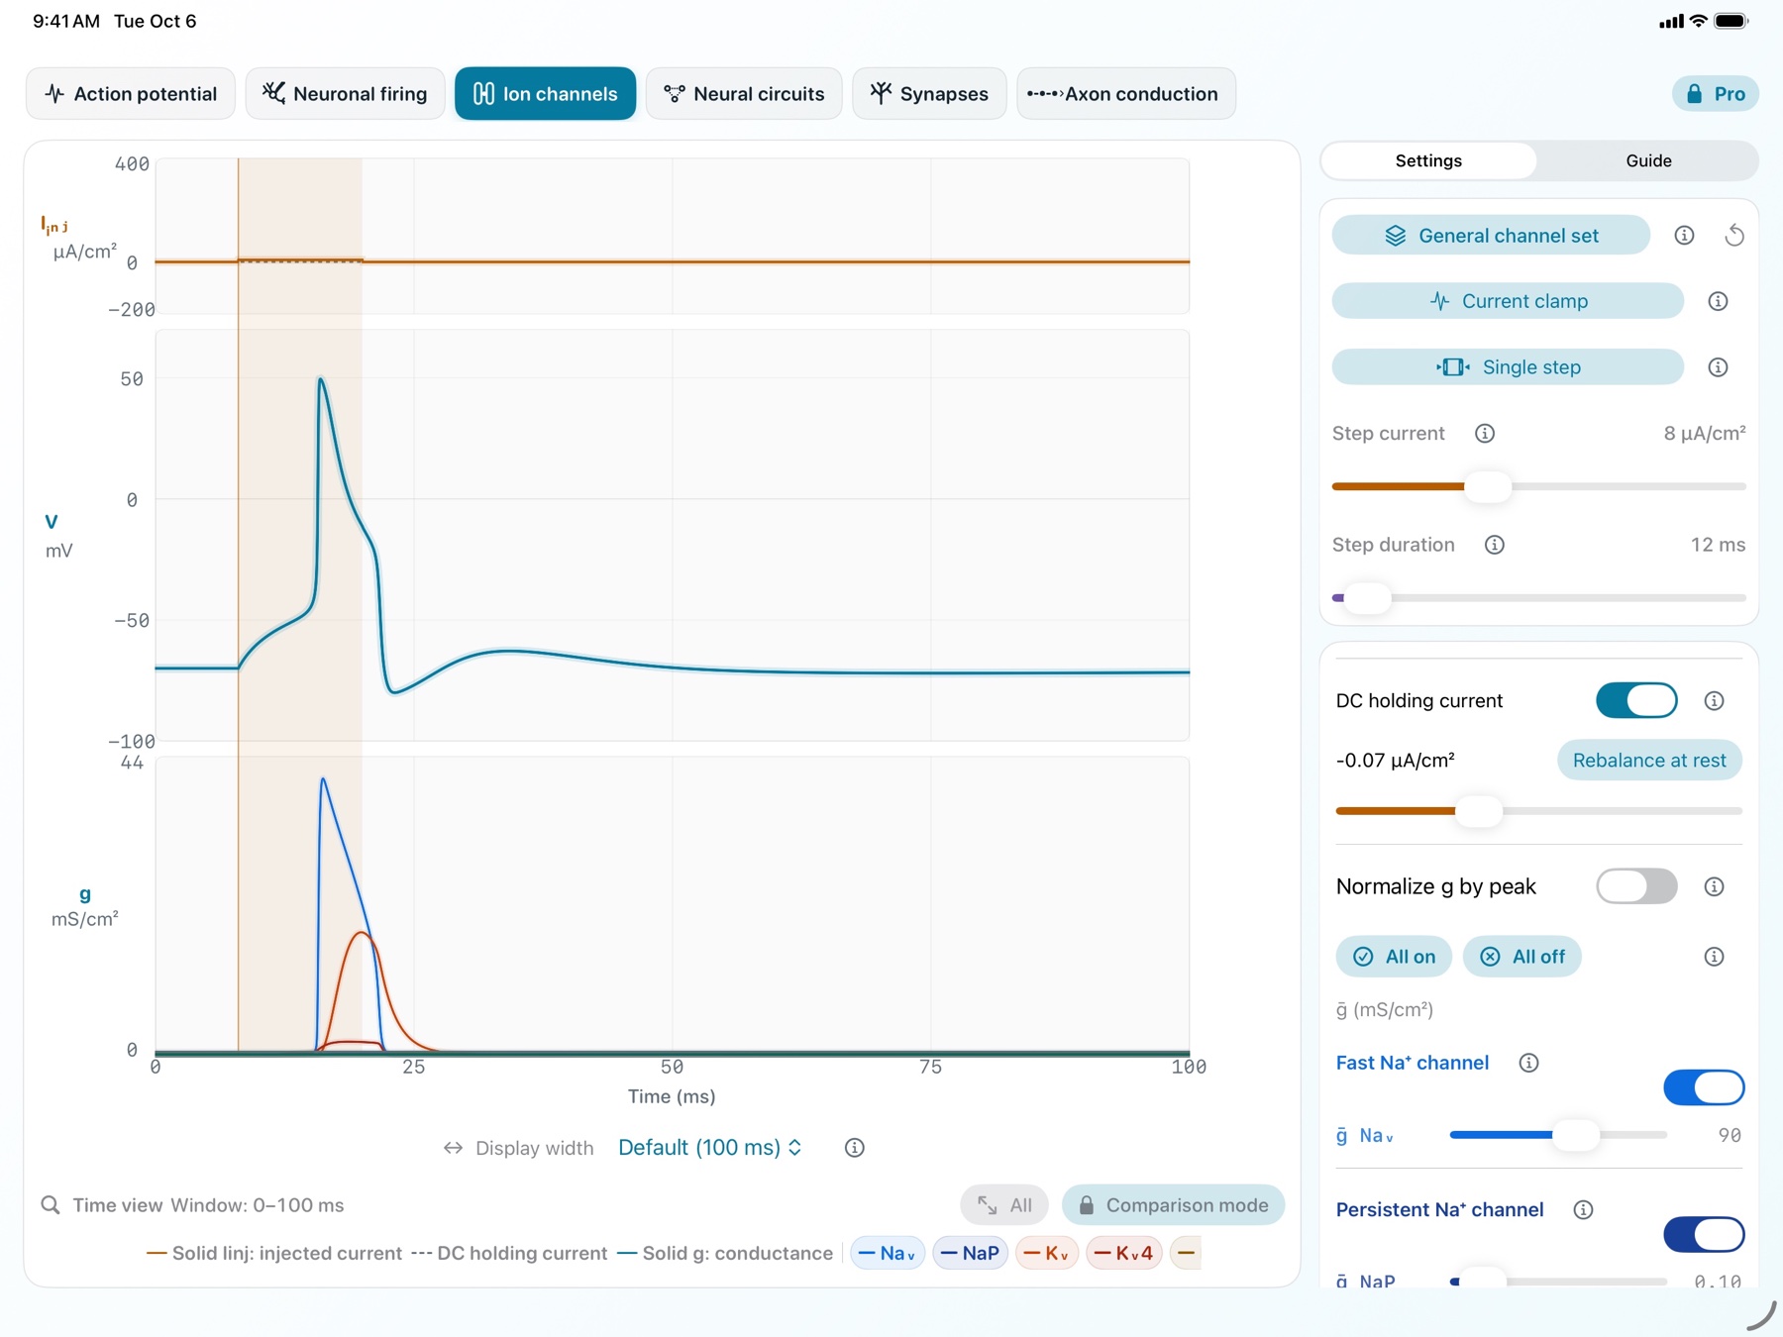Show info about Single step stimulus

pyautogui.click(x=1718, y=367)
